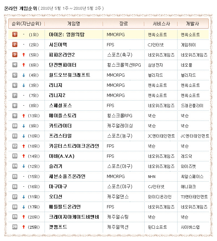The height and width of the screenshot is (241, 217).
Task: Select the 서비스사 column header
Action: [160, 24]
